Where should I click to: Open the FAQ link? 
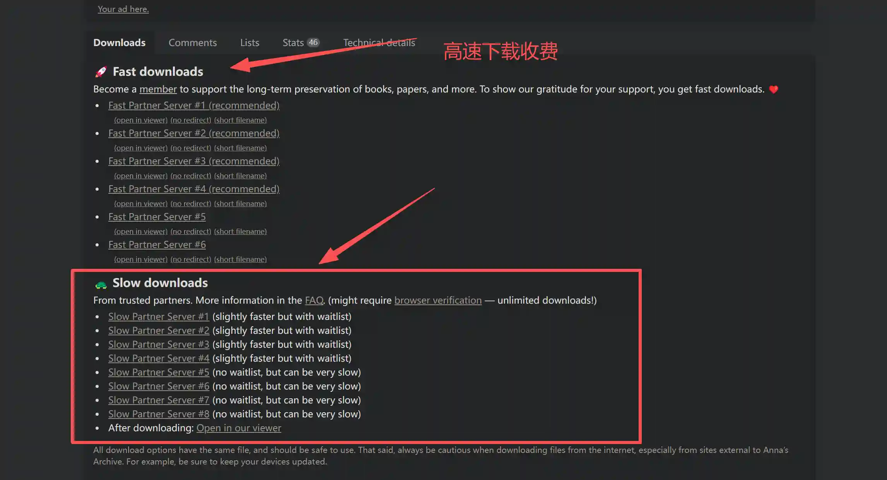pos(314,300)
